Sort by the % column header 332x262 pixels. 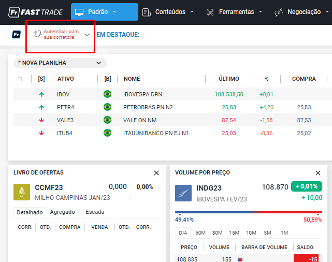coord(266,79)
